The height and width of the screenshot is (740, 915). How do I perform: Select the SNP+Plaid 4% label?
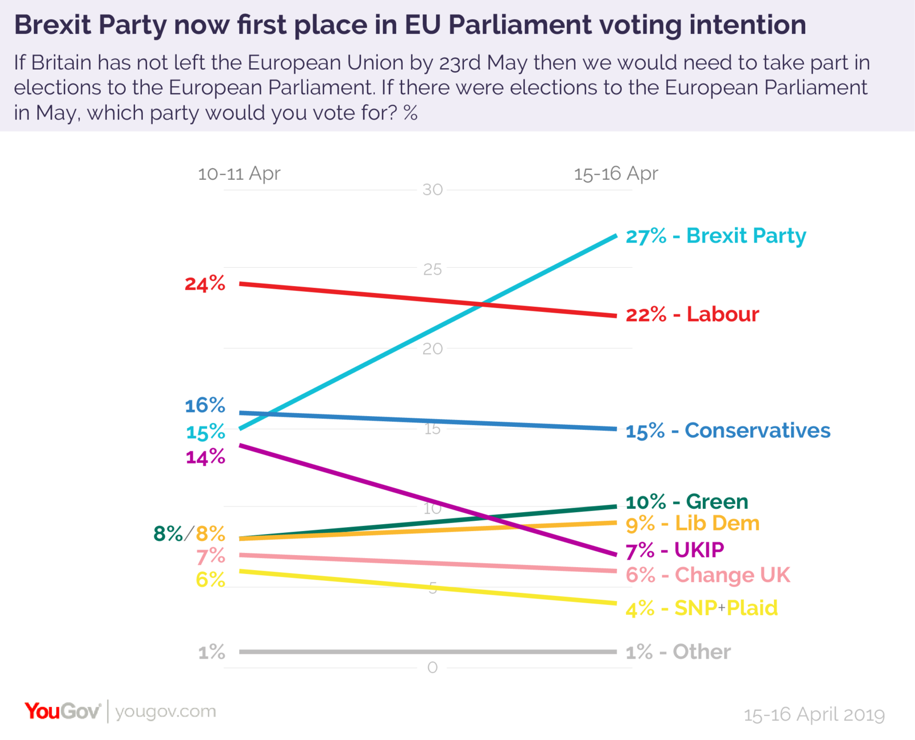[702, 608]
